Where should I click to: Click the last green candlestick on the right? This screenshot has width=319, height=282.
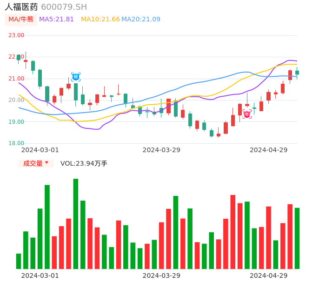(x=297, y=73)
